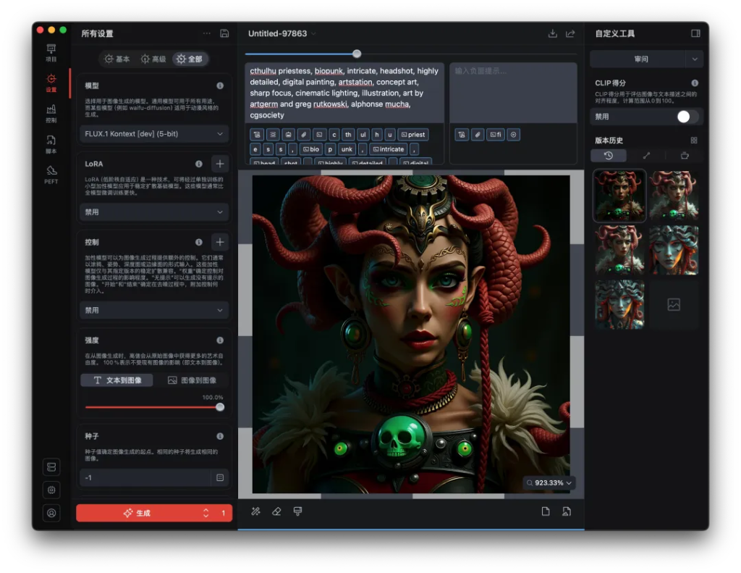Open the Untitled-97863 project dropdown
This screenshot has width=741, height=573.
[282, 33]
